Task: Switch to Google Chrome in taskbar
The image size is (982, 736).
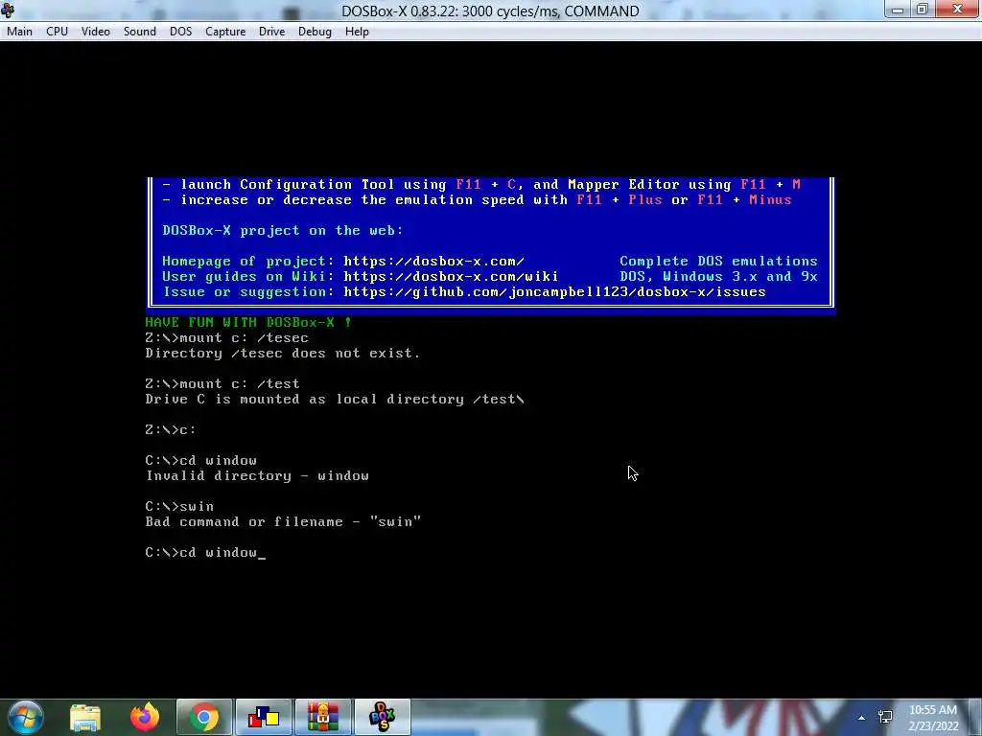Action: pos(204,717)
